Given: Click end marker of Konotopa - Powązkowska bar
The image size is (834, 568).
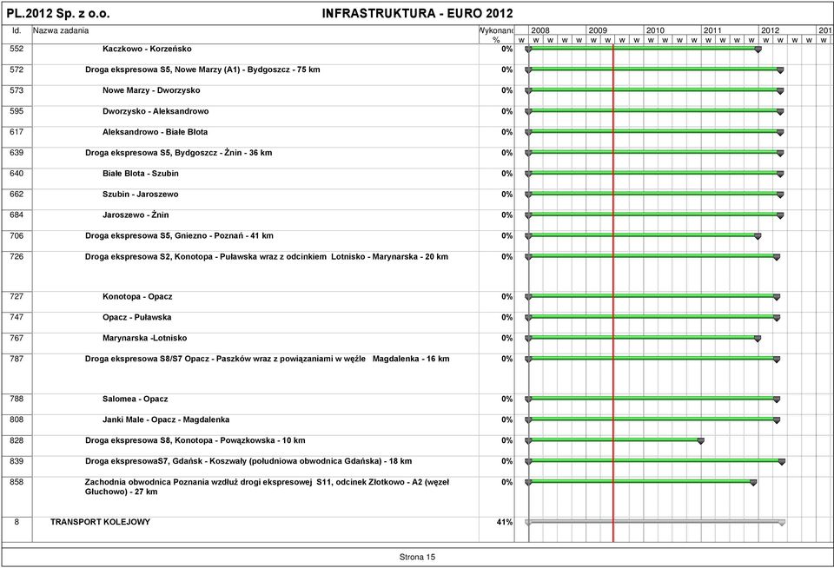Looking at the screenshot, I should tap(701, 441).
